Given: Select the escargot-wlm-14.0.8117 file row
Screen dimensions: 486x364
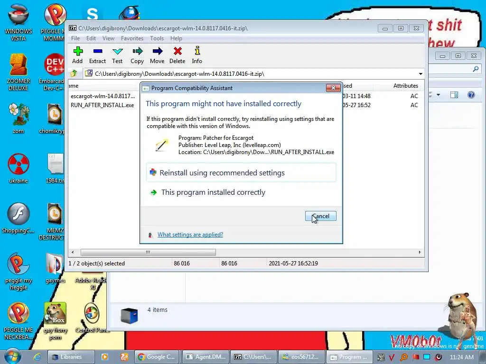Looking at the screenshot, I should tap(103, 96).
